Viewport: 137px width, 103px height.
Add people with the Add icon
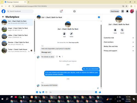[x=64, y=34]
